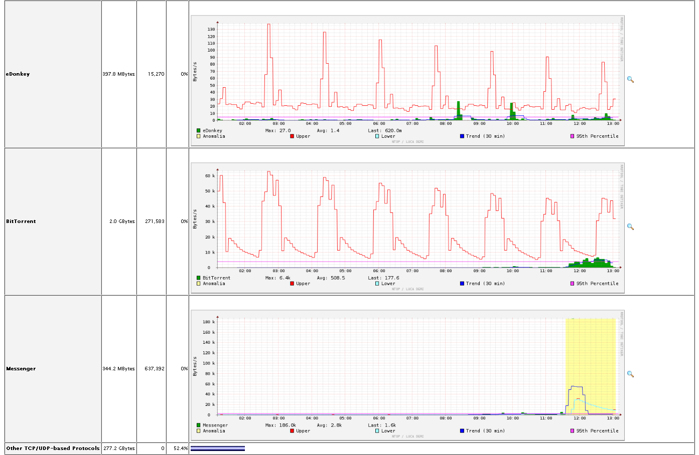Click the magnifier icon beside Messenger graph
Image resolution: width=699 pixels, height=455 pixels.
[x=630, y=374]
